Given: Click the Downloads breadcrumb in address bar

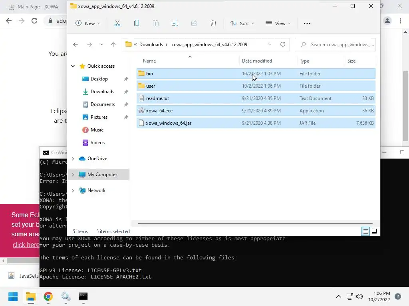Looking at the screenshot, I should pos(151,45).
